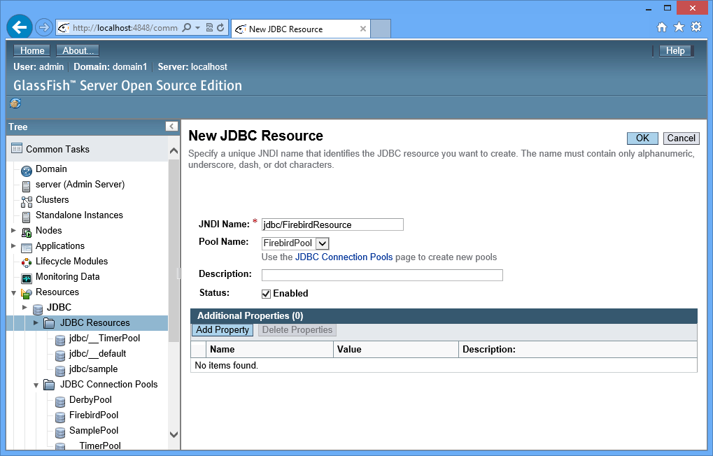Click the JDBC database icon
The width and height of the screenshot is (713, 456).
click(x=38, y=309)
